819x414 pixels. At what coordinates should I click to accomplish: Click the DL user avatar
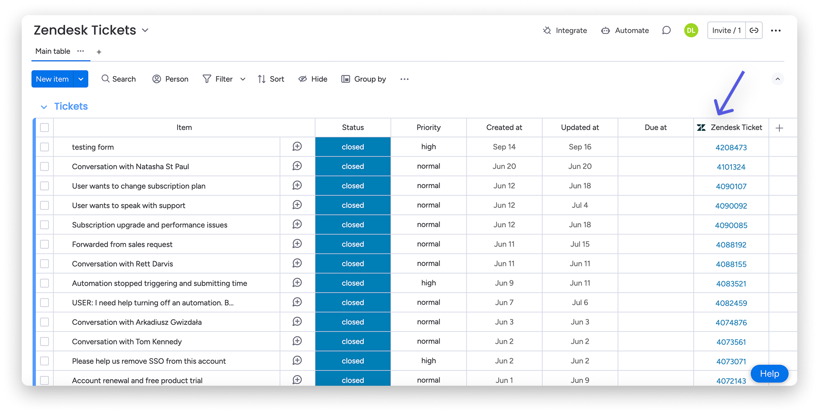691,30
